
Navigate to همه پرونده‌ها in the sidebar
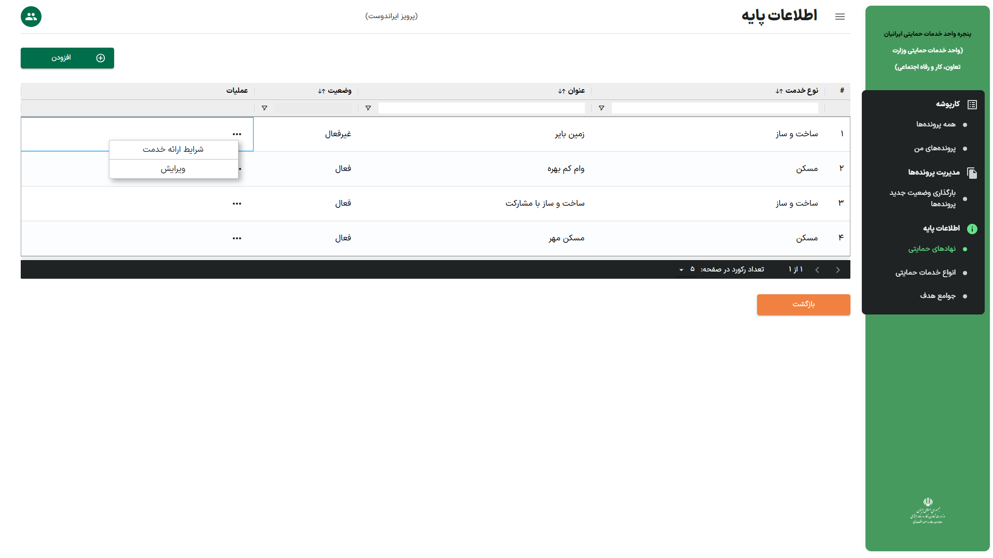click(935, 124)
